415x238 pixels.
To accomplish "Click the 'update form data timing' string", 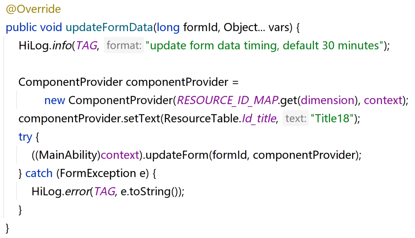I will pyautogui.click(x=265, y=46).
